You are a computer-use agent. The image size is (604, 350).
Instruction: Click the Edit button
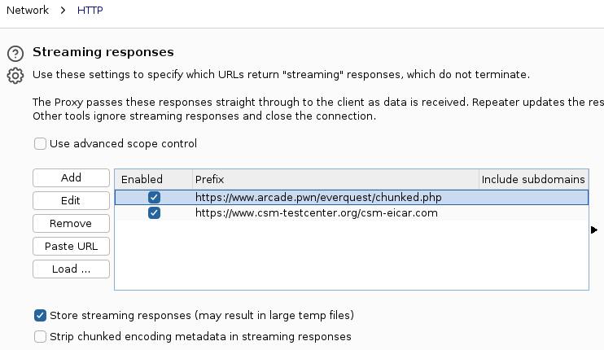72,200
